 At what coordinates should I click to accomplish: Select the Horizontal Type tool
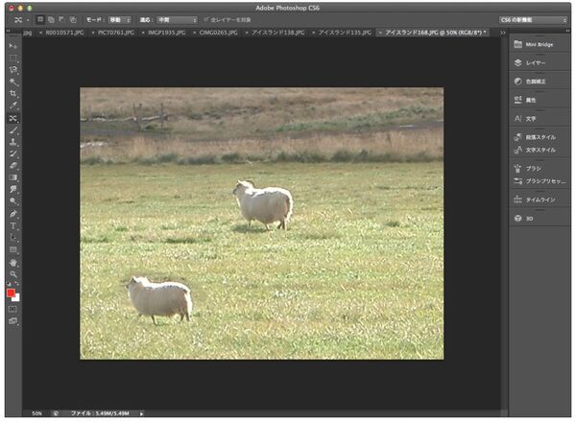[x=12, y=225]
